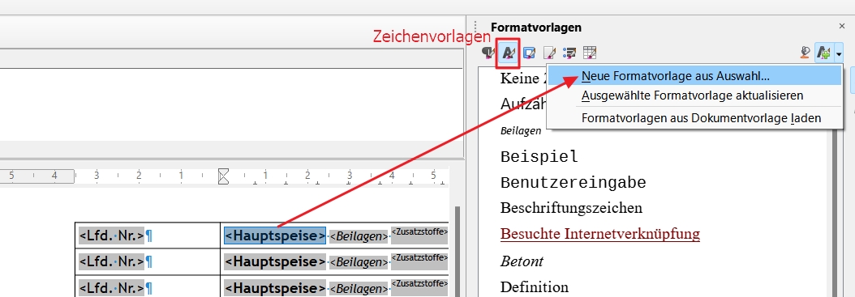Click the highlighted Hauptspeise field in first row
Viewport: 855px width, 297px height.
click(x=275, y=235)
